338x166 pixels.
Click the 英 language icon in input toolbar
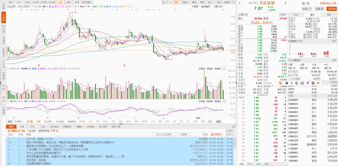coord(287,83)
